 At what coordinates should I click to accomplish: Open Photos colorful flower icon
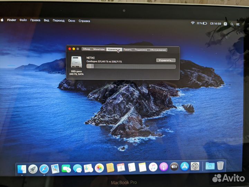[x=99, y=168]
